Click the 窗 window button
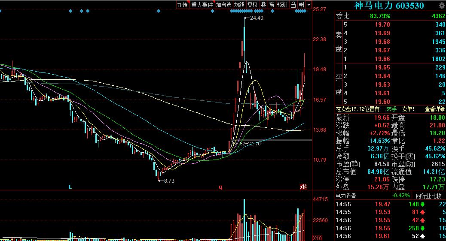The height and width of the screenshot is (241, 449). point(272,5)
